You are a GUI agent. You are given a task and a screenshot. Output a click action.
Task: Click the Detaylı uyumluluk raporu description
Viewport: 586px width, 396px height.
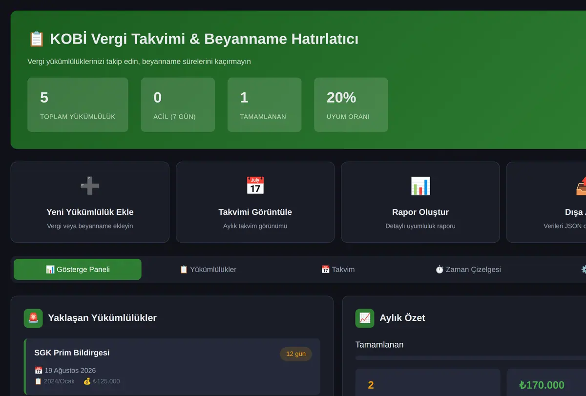tap(420, 226)
